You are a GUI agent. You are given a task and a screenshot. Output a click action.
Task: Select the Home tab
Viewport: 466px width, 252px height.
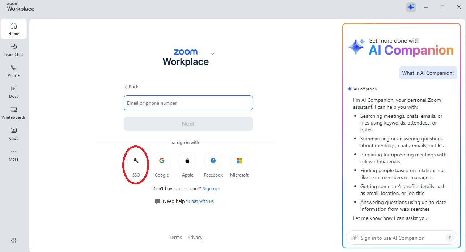point(13,29)
